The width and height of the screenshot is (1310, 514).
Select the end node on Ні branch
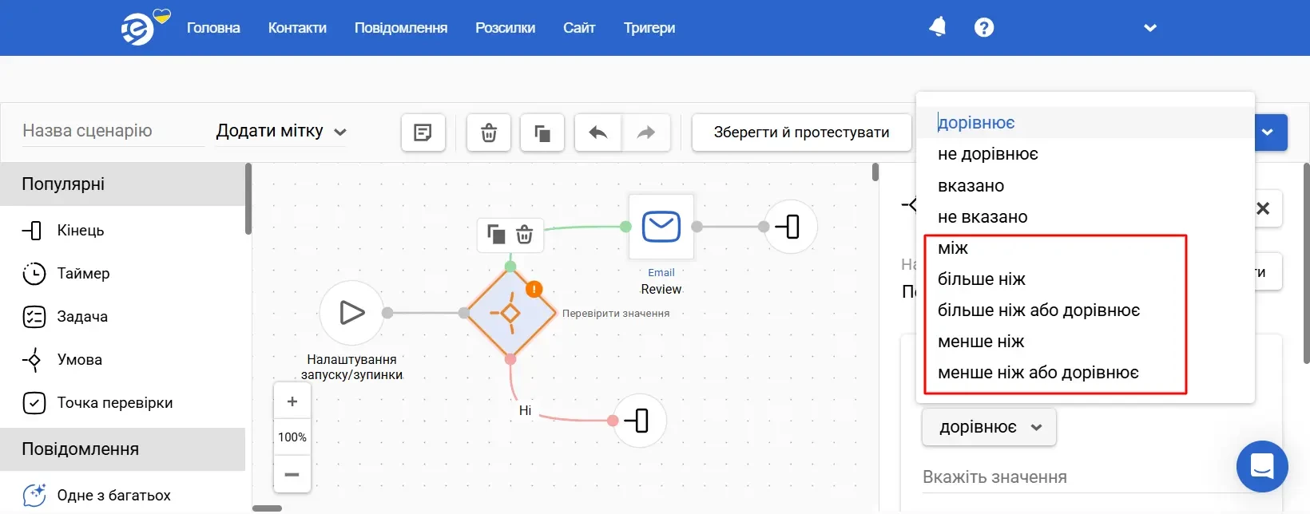[639, 421]
